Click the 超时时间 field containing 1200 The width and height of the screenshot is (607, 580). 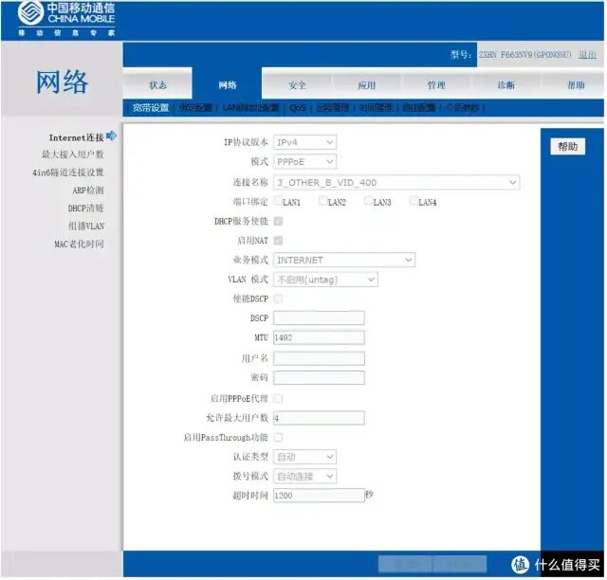coord(319,496)
